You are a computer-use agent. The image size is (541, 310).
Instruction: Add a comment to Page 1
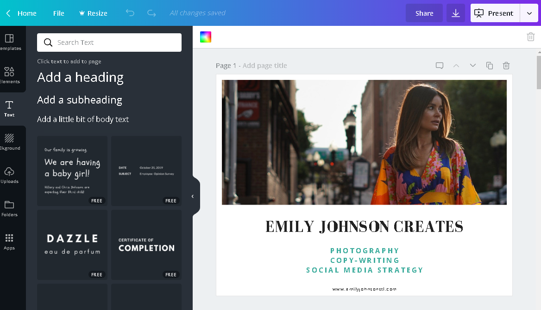[x=439, y=65]
